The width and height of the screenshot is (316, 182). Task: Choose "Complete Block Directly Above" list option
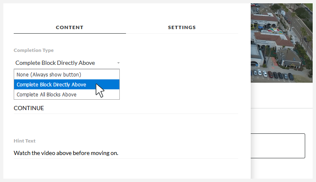click(x=51, y=84)
